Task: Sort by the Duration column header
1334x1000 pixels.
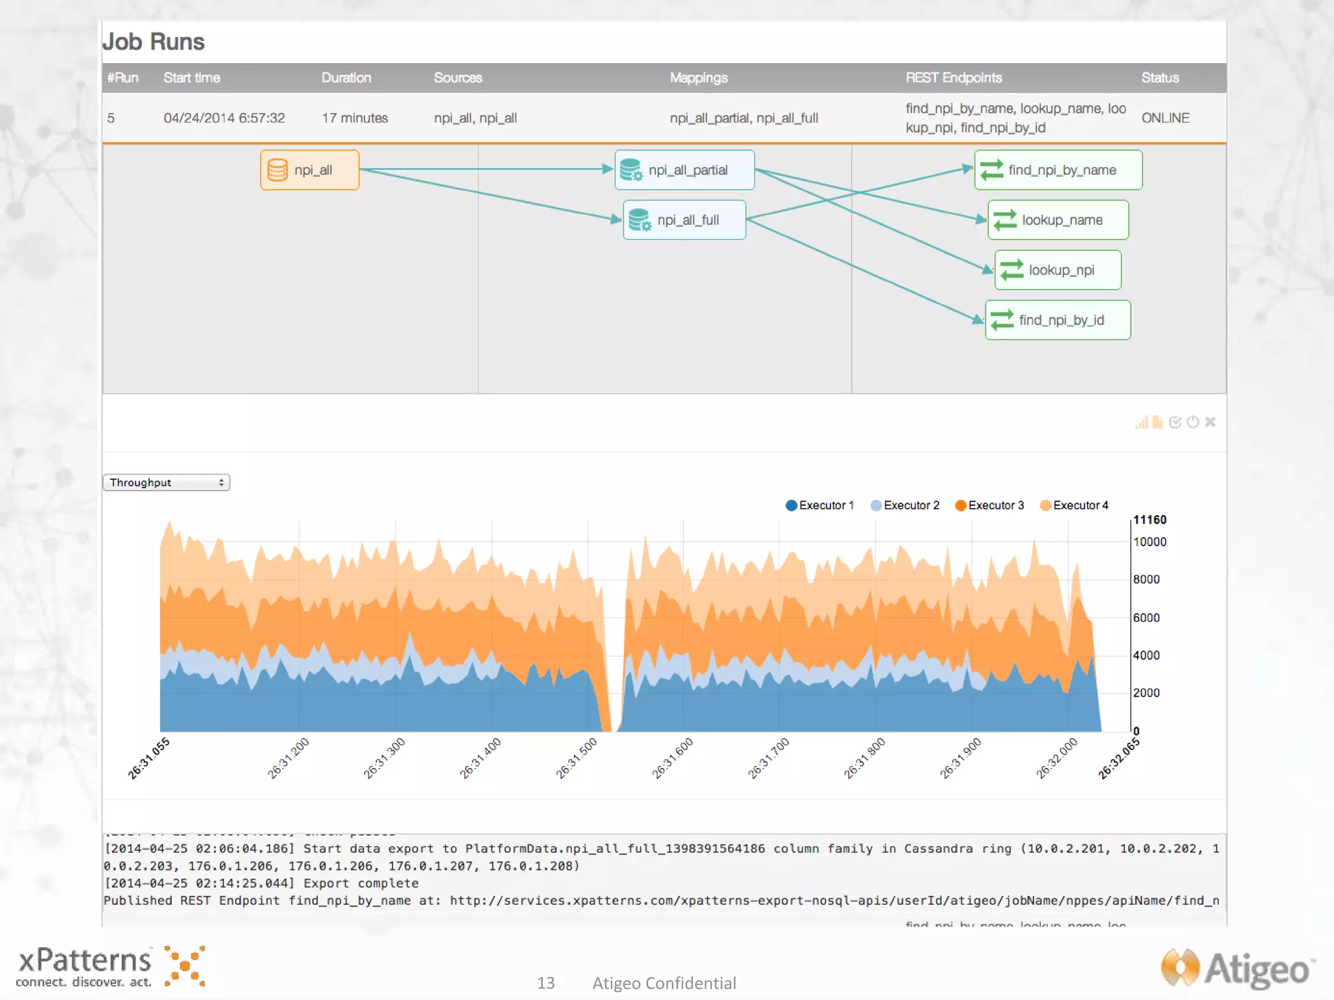Action: tap(346, 78)
